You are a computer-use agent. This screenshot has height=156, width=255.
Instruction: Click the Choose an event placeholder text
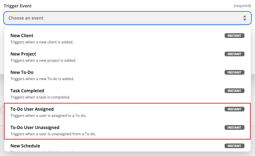point(26,18)
